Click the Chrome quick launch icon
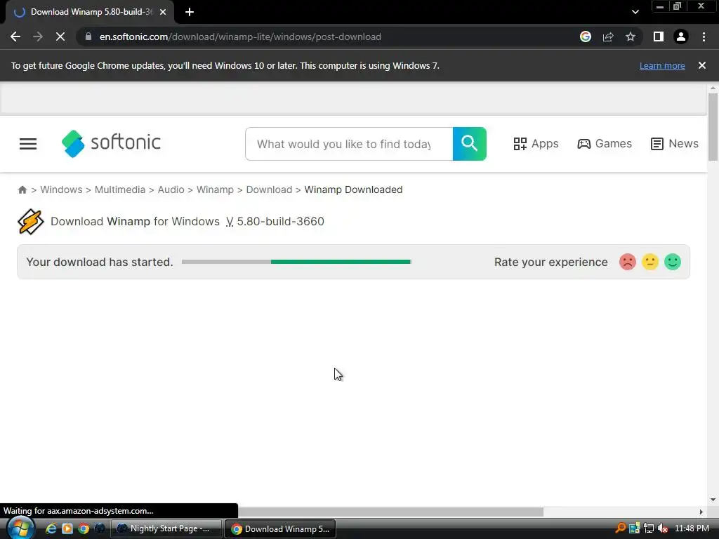Viewport: 719px width, 539px height. [x=84, y=528]
